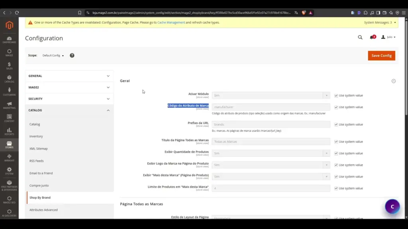Select Shop By Brand in config submenu
This screenshot has width=408, height=229.
pyautogui.click(x=40, y=198)
